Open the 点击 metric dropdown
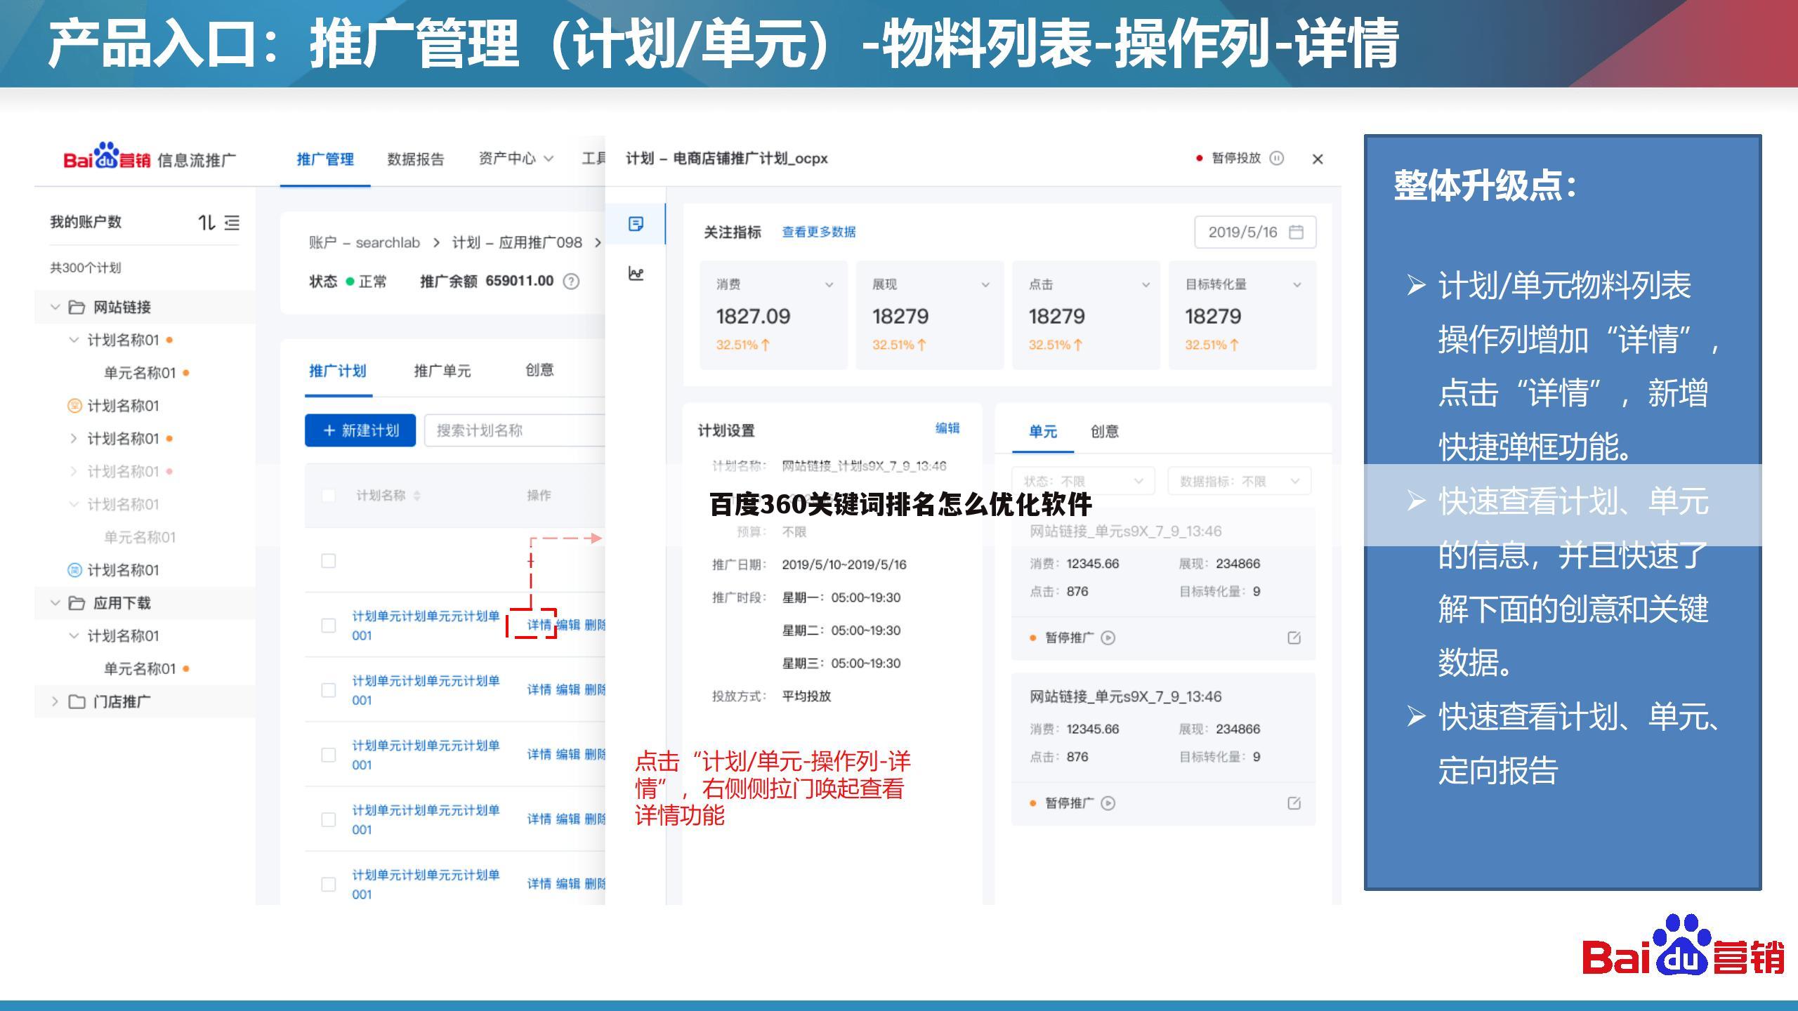1798x1011 pixels. click(x=1146, y=285)
